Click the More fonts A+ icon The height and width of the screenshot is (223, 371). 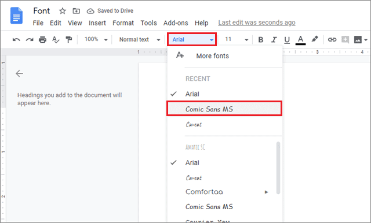[180, 55]
